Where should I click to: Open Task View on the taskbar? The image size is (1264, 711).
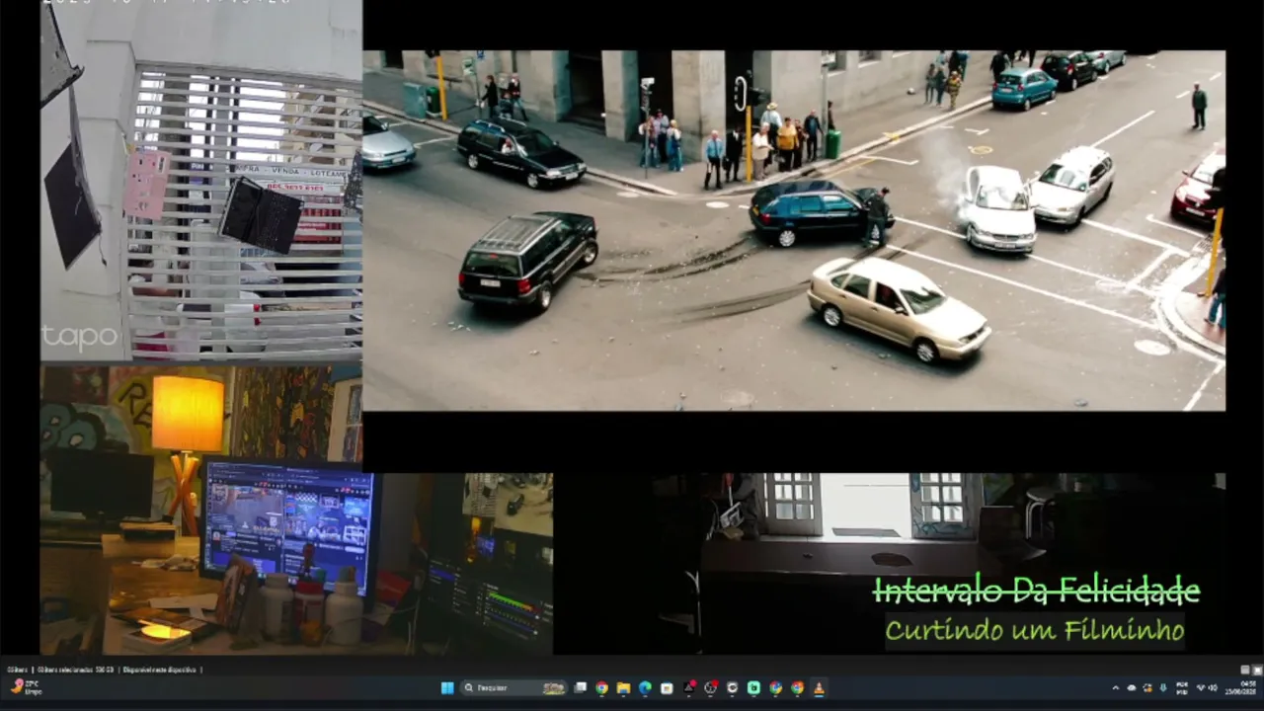click(581, 688)
